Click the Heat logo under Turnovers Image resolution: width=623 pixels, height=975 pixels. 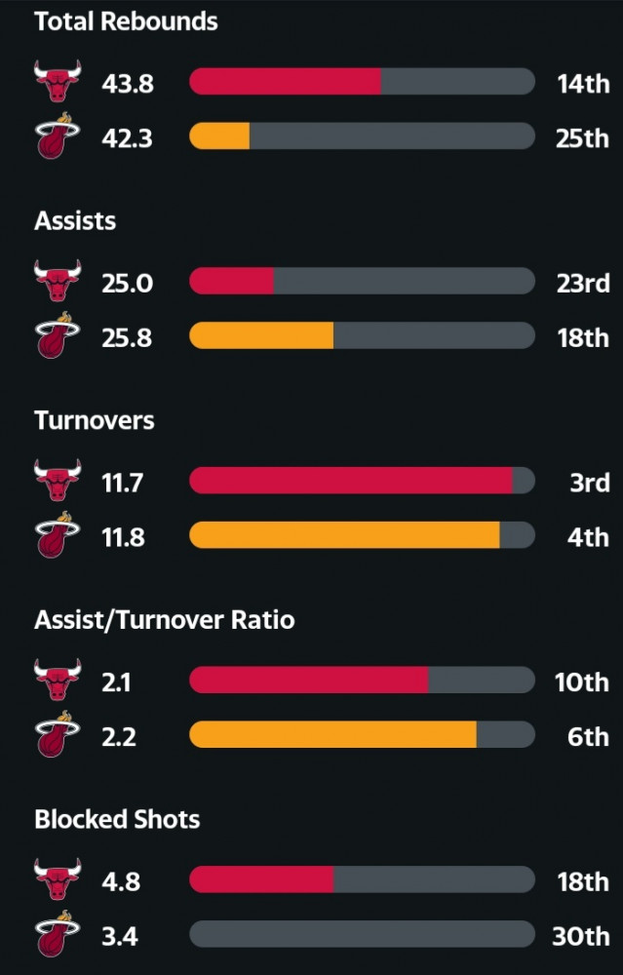58,534
